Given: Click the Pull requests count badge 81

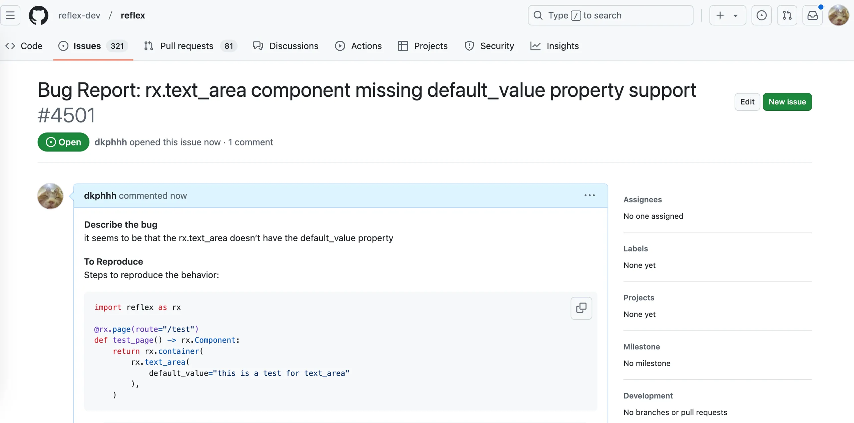Looking at the screenshot, I should click(x=229, y=46).
